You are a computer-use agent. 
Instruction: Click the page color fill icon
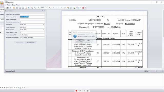68,8
